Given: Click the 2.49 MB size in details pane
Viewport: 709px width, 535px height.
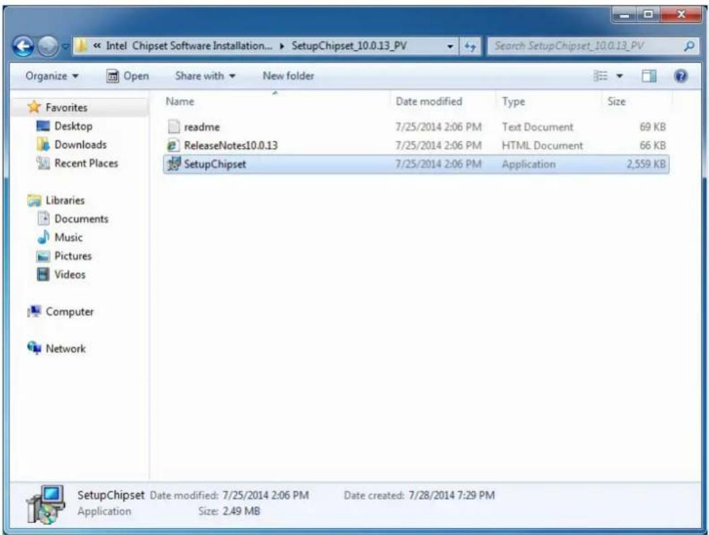Looking at the screenshot, I should coord(241,511).
